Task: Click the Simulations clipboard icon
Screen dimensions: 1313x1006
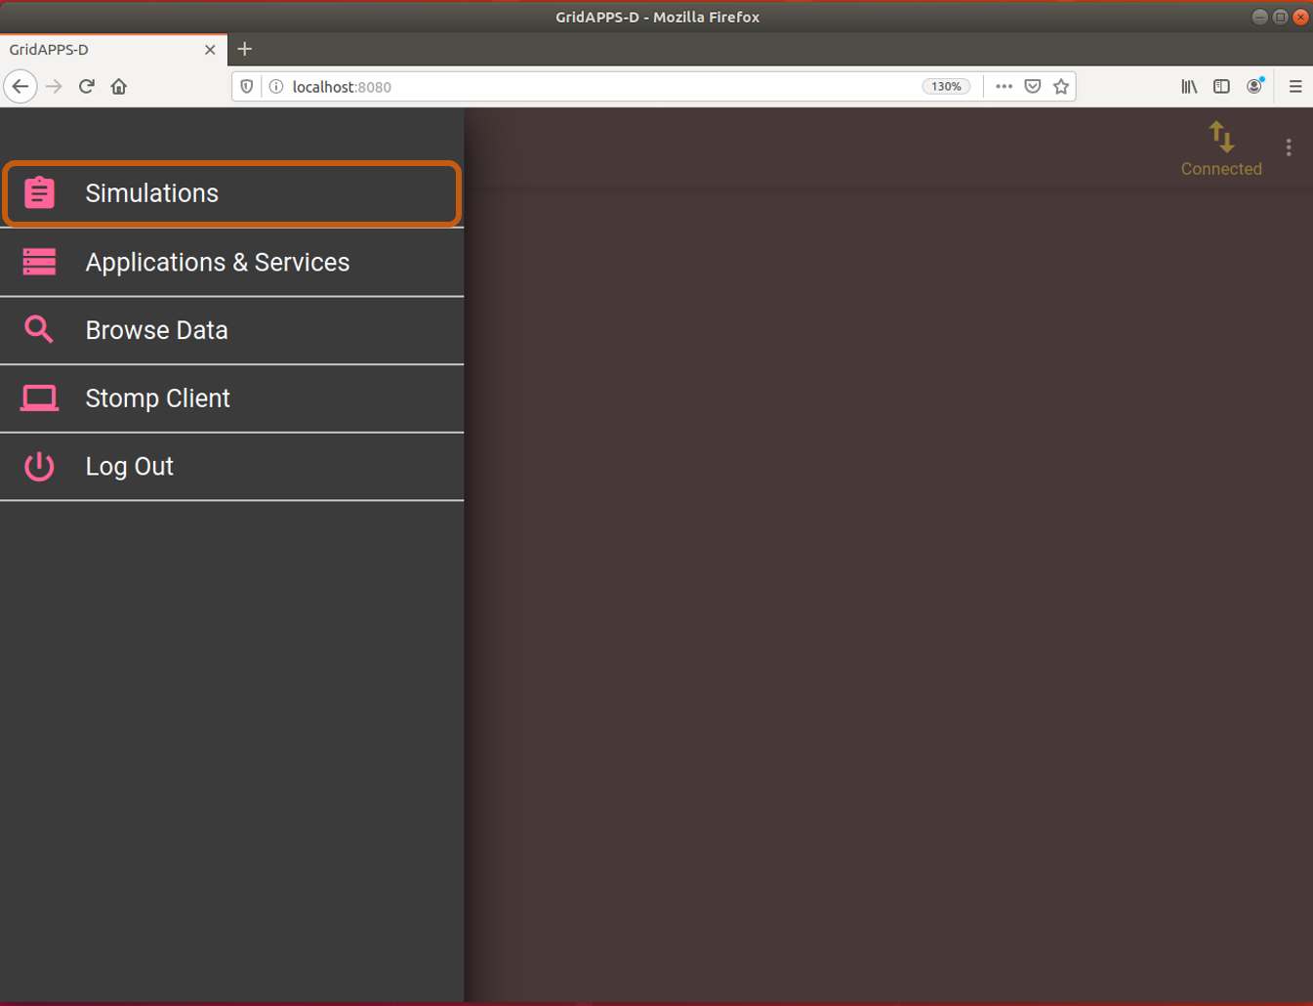Action: pyautogui.click(x=39, y=193)
